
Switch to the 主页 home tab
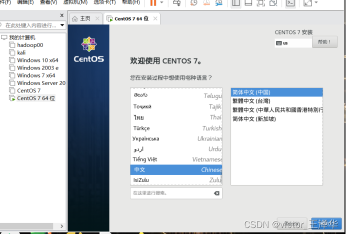[85, 18]
